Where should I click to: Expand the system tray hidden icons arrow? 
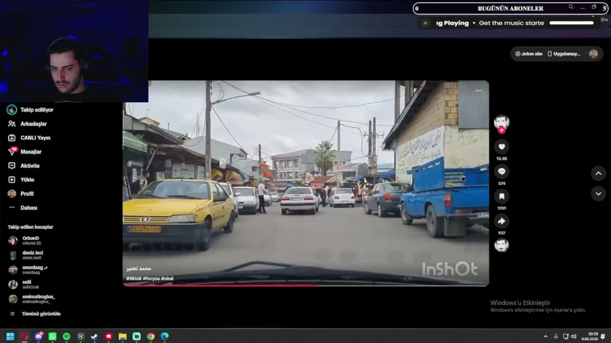[546, 336]
